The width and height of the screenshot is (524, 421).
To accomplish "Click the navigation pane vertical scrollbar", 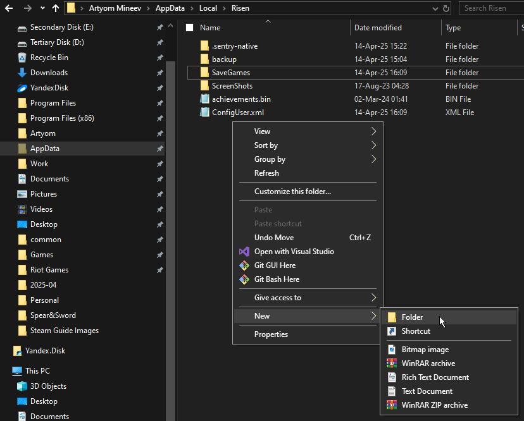I will pyautogui.click(x=170, y=190).
